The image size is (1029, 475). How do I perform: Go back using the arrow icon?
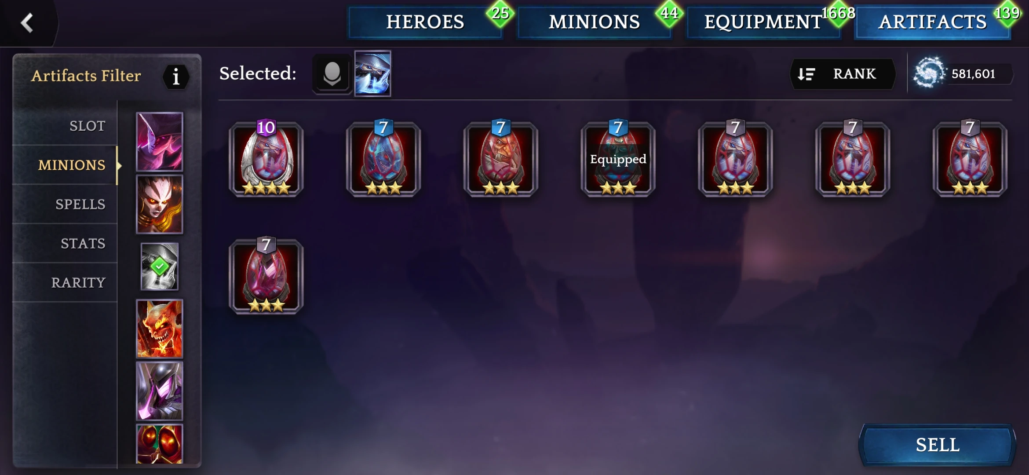pos(27,23)
